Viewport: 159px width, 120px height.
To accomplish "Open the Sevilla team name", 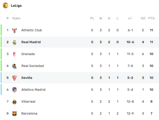I will click(27, 78).
